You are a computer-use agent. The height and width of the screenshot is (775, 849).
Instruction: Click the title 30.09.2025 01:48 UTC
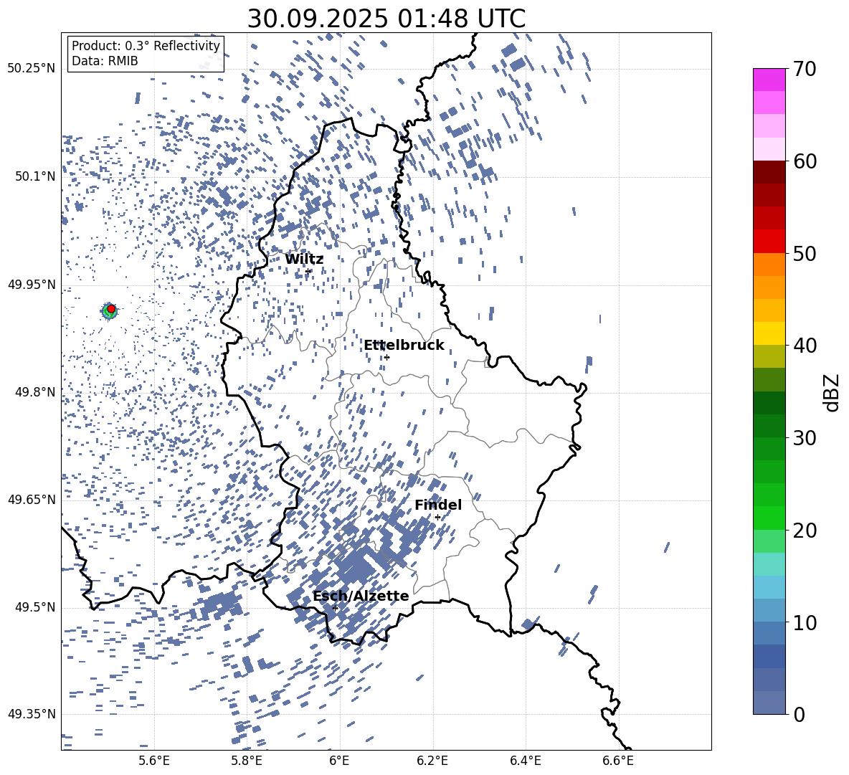(386, 19)
